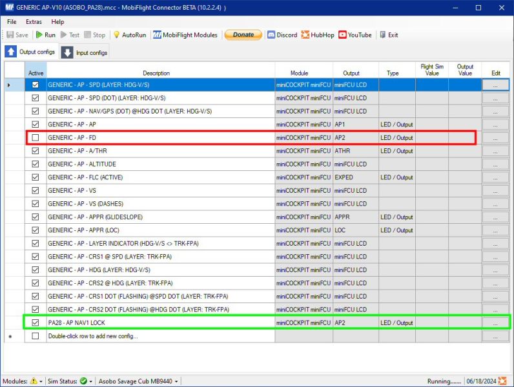The width and height of the screenshot is (514, 387).
Task: Select the CRS1 @ SPD (LAYER: TRK-FPA) row
Action: pyautogui.click(x=161, y=257)
